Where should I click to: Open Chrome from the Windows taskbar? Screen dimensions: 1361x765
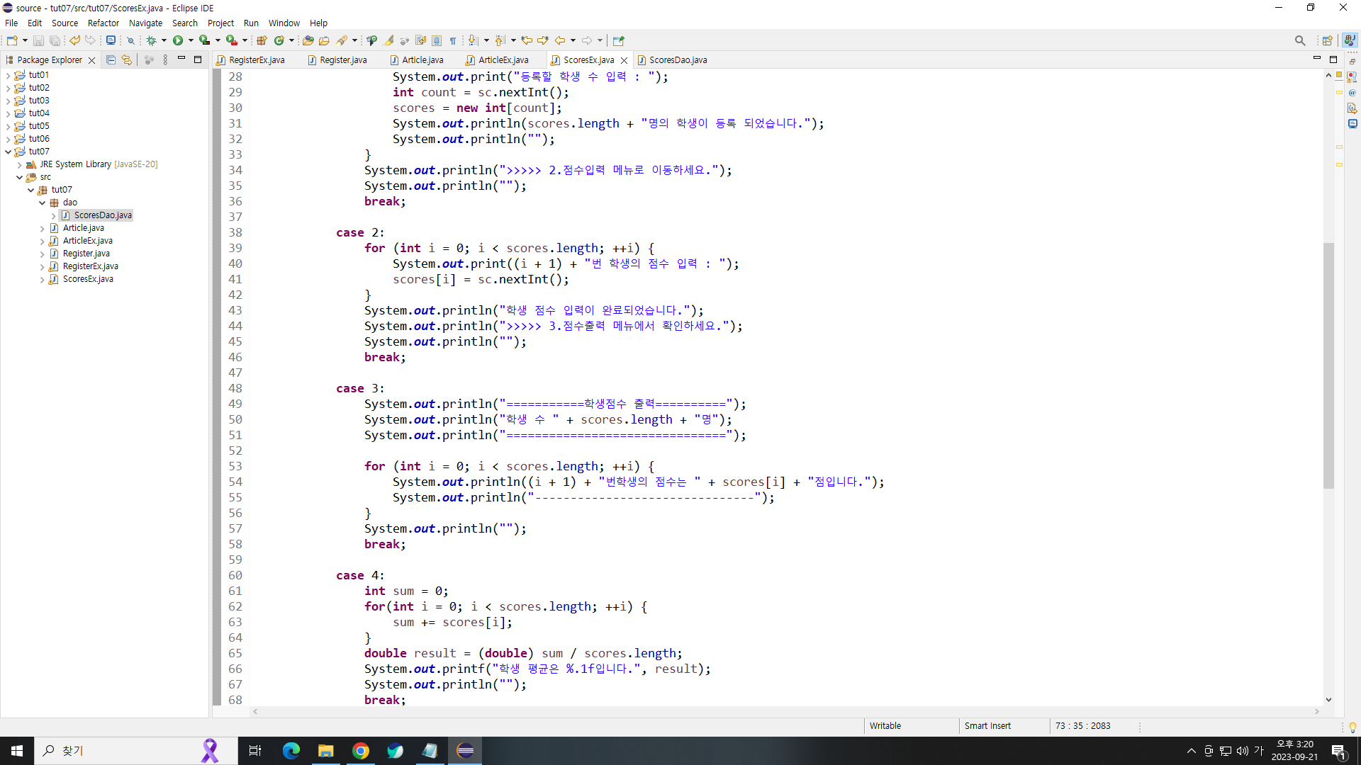tap(361, 751)
